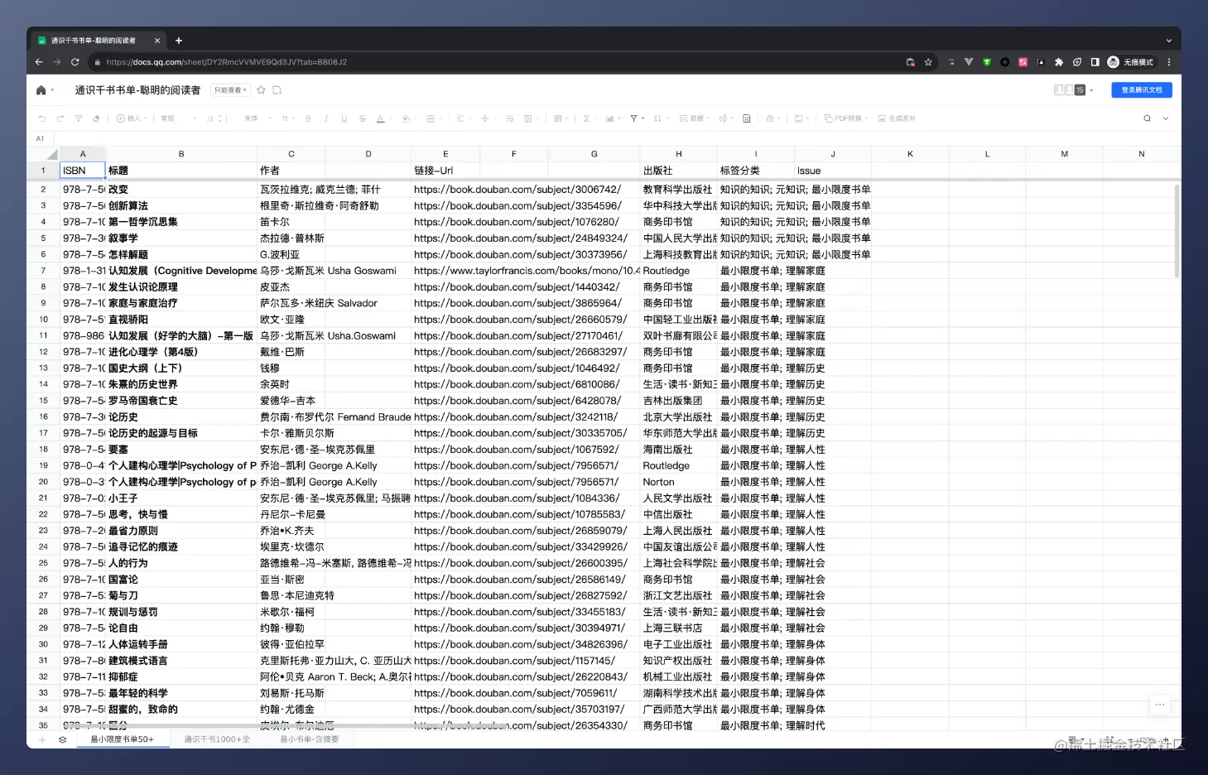Click the cell borders icon
The height and width of the screenshot is (775, 1208).
[430, 118]
